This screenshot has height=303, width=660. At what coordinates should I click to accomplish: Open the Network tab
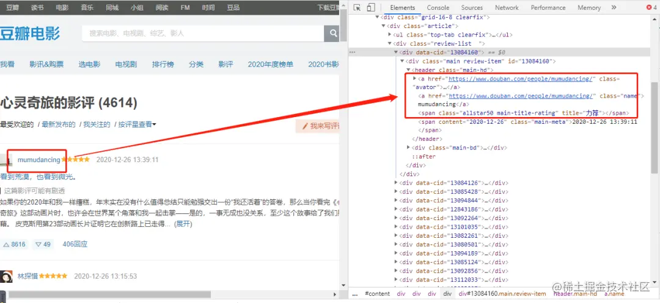[x=507, y=7]
